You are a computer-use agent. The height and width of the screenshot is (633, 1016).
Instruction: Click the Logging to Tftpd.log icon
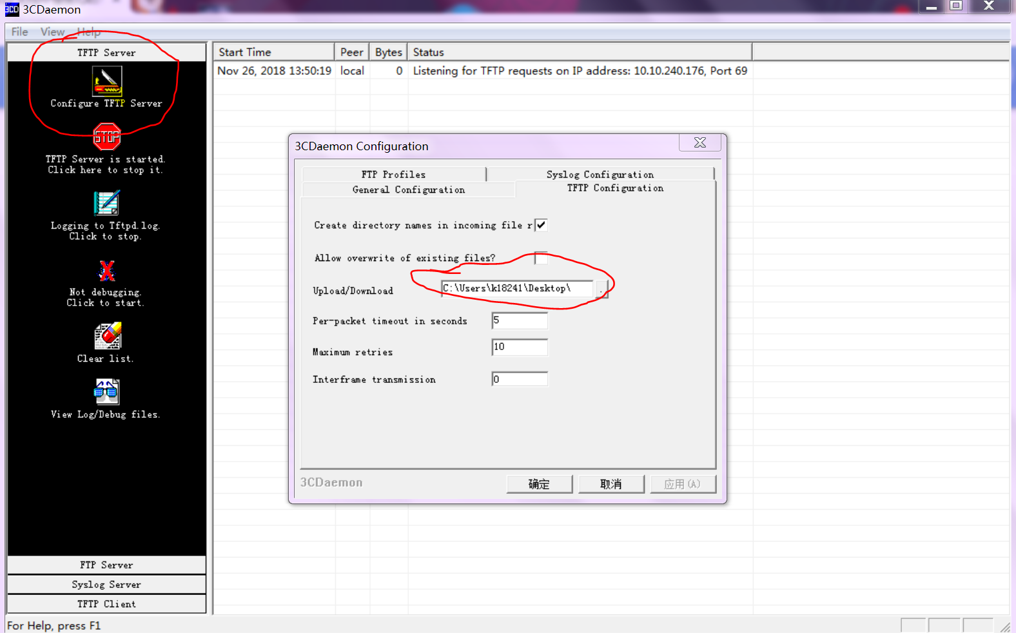tap(107, 203)
